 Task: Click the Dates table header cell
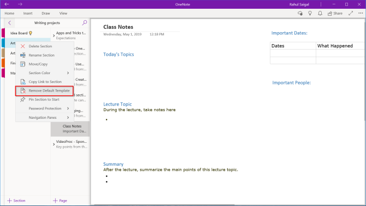tap(293, 46)
